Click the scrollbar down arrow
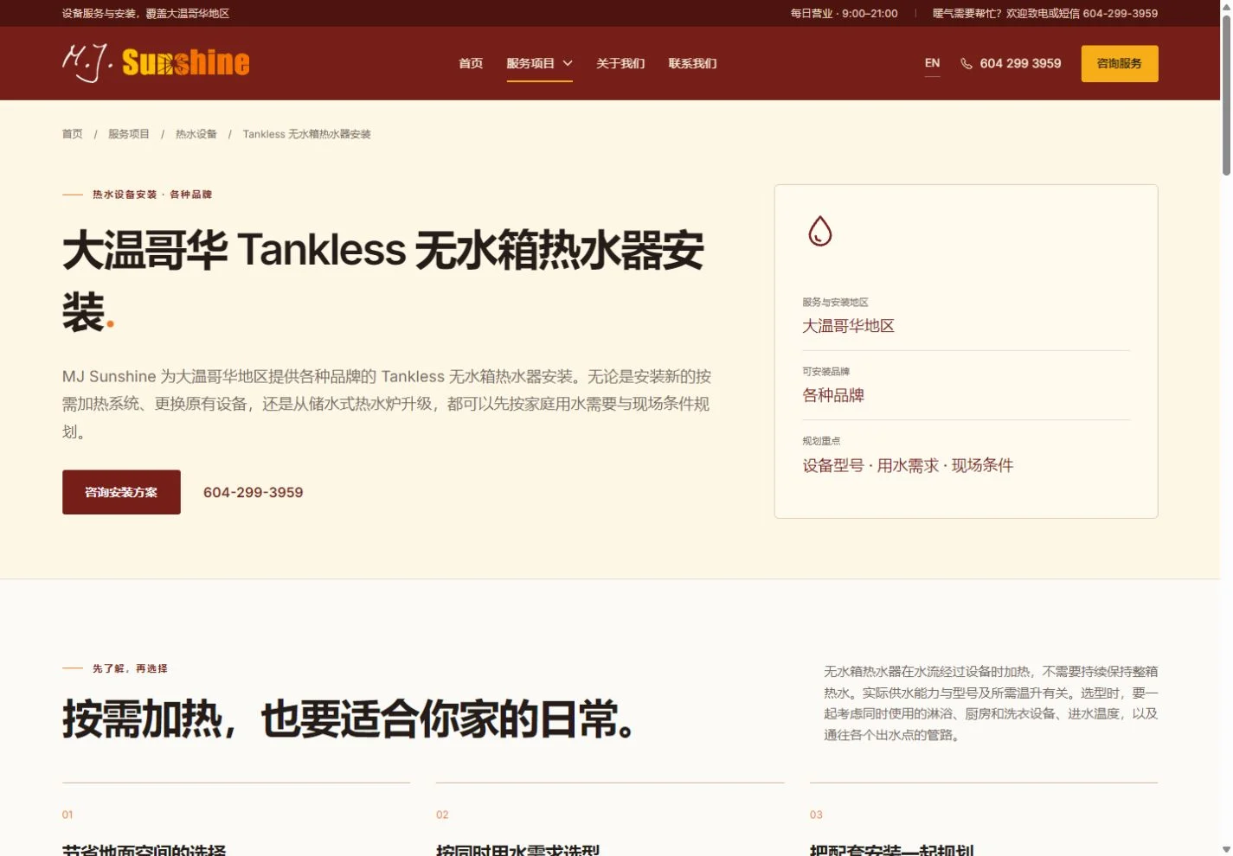1233x856 pixels. coord(1226,849)
